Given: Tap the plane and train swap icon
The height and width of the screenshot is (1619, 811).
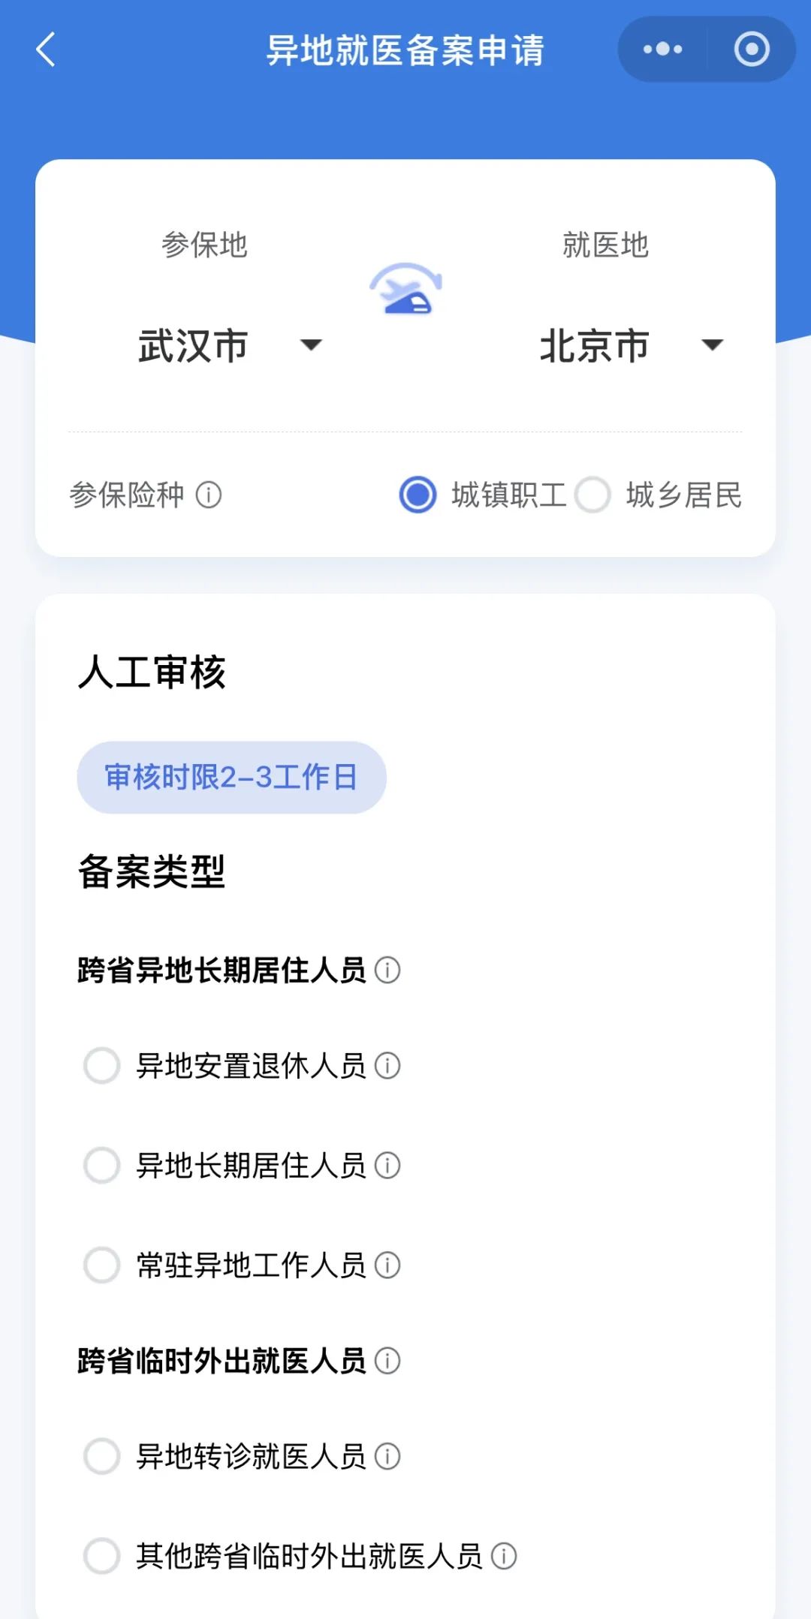Looking at the screenshot, I should click(x=405, y=289).
